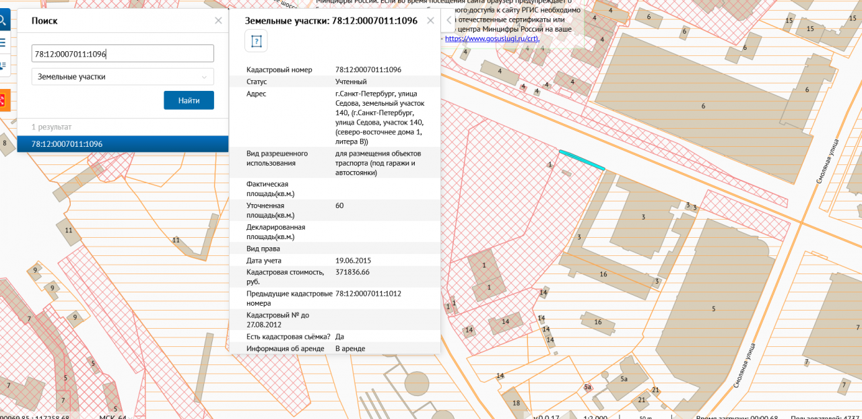Expand the Земельные участки dropdown
Image resolution: width=862 pixels, height=419 pixels.
pos(123,77)
